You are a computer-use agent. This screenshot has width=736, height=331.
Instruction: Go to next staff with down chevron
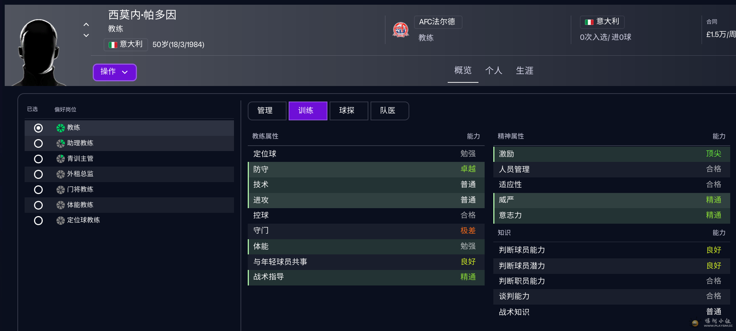(x=86, y=35)
